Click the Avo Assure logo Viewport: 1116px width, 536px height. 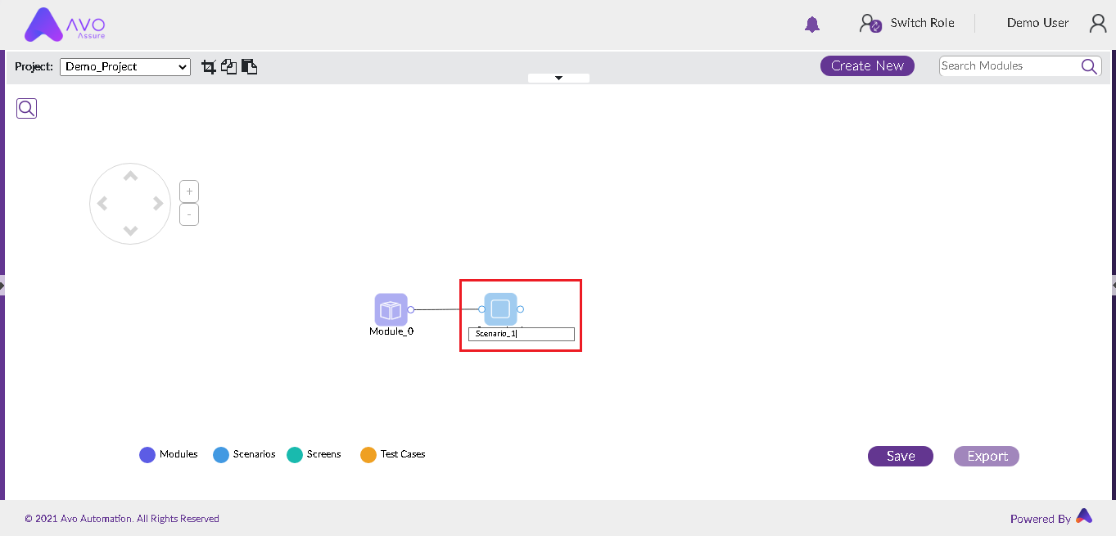coord(66,25)
